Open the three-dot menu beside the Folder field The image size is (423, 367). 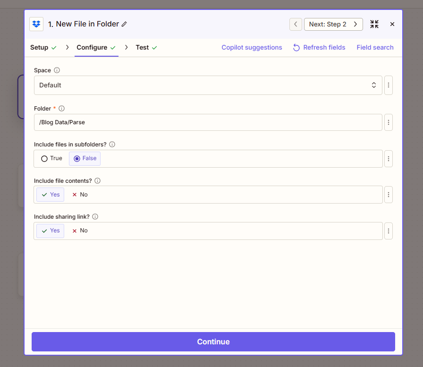[x=389, y=122]
